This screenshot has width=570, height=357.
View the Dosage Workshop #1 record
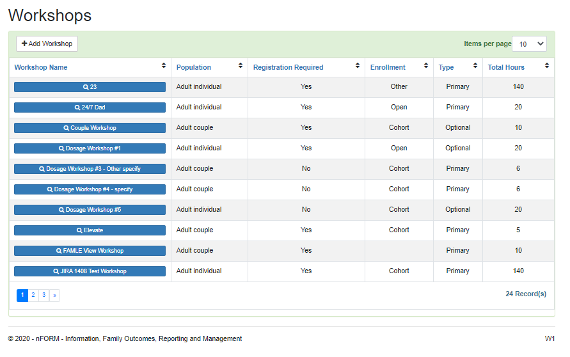pyautogui.click(x=90, y=148)
